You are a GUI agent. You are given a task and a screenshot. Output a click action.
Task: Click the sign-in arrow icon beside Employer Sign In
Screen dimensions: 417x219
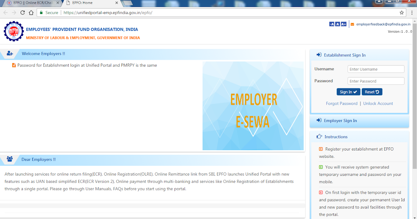tap(319, 120)
